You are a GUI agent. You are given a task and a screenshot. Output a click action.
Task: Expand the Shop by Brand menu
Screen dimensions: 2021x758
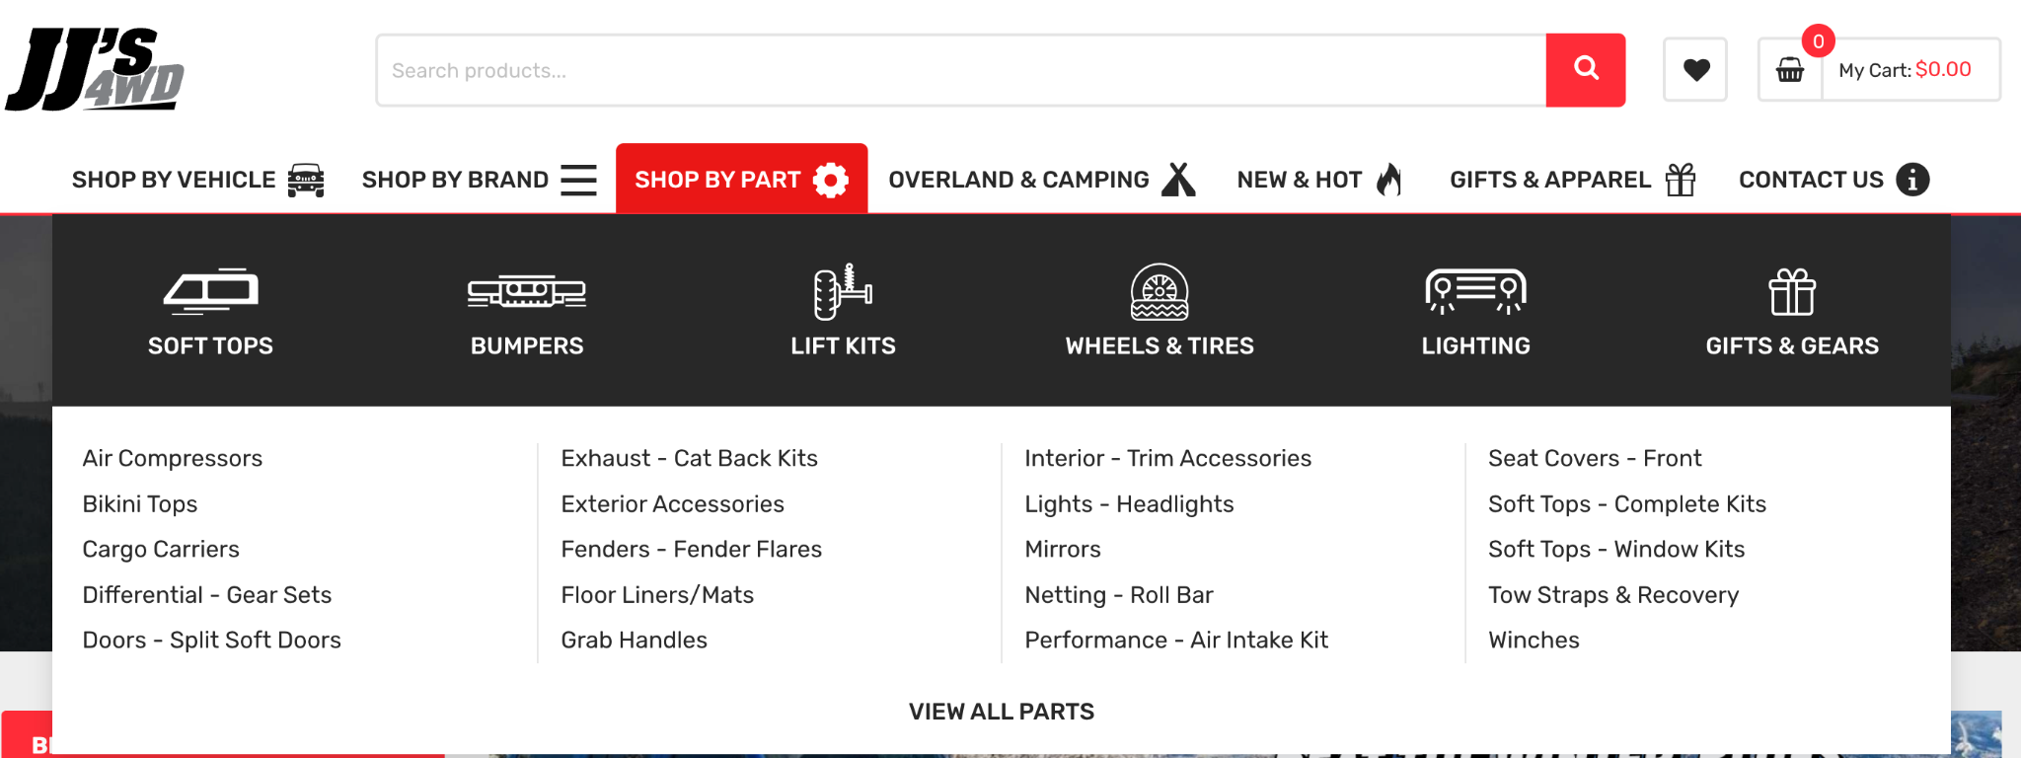click(479, 180)
